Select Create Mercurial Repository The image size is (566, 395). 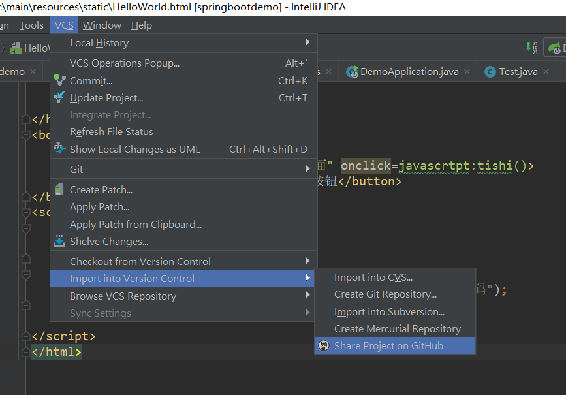click(395, 329)
